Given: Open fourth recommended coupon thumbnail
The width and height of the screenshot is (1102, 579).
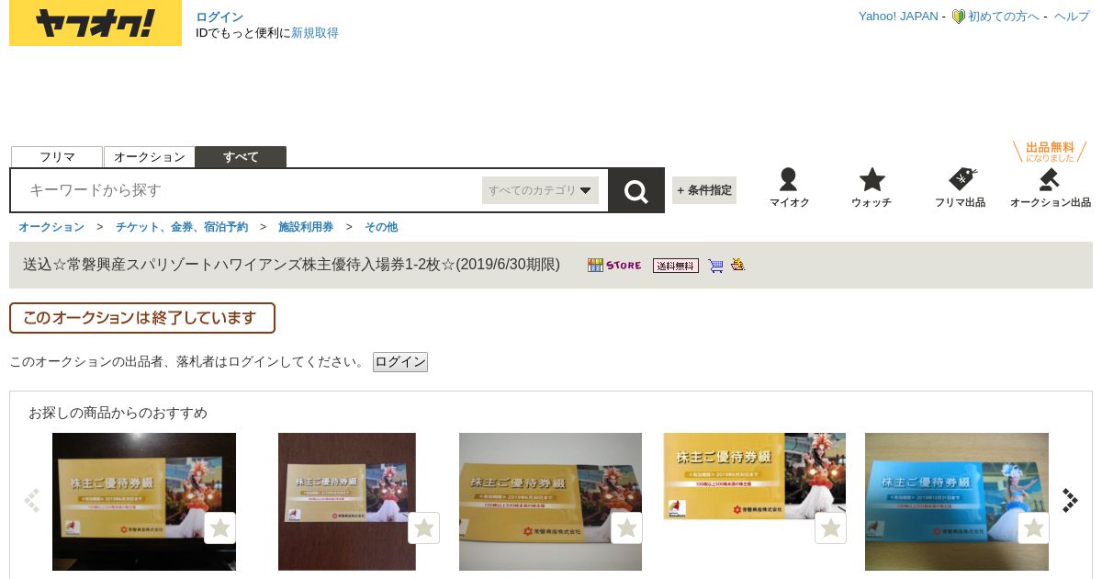Looking at the screenshot, I should tap(754, 476).
